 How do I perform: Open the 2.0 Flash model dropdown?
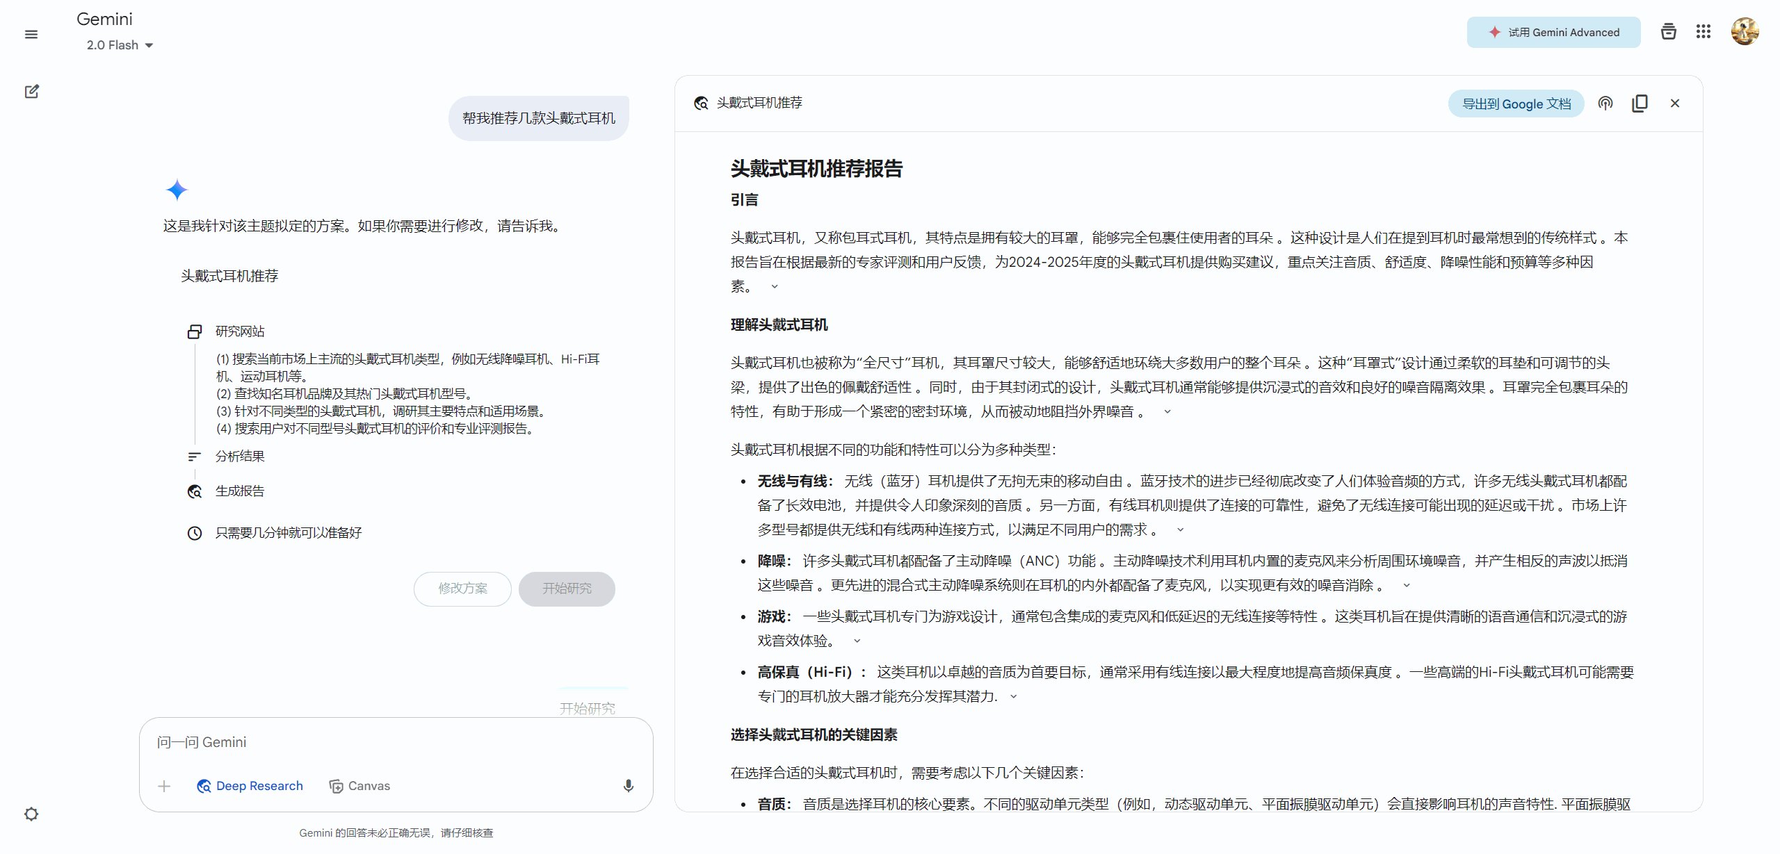coord(120,45)
